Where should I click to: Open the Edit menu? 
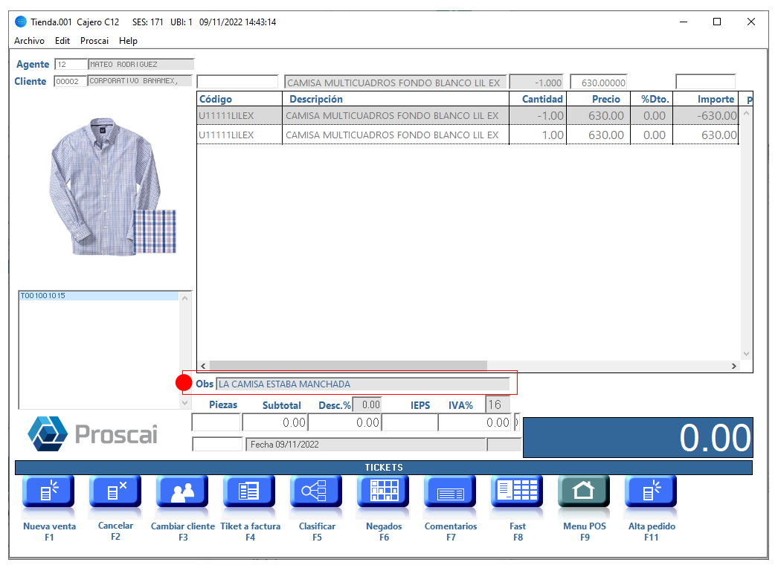(x=62, y=41)
